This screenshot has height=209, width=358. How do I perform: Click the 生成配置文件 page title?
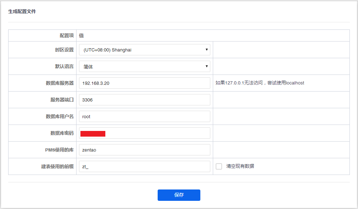coord(22,12)
